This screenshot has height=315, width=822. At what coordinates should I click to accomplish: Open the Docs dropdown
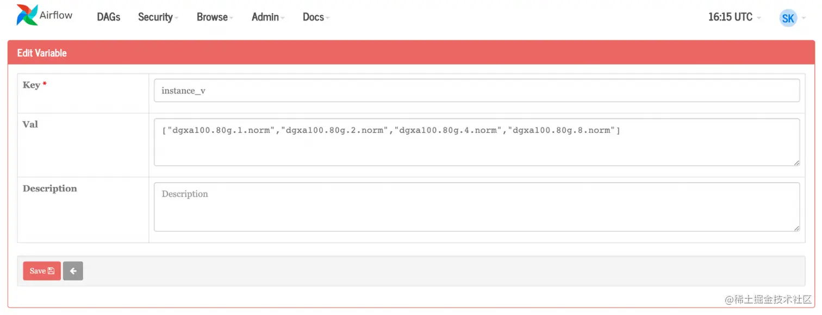[x=313, y=17]
